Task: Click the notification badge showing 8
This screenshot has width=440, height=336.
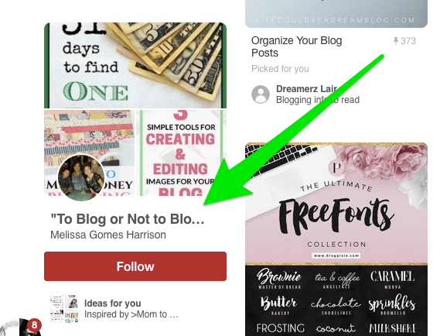Action: point(34,325)
